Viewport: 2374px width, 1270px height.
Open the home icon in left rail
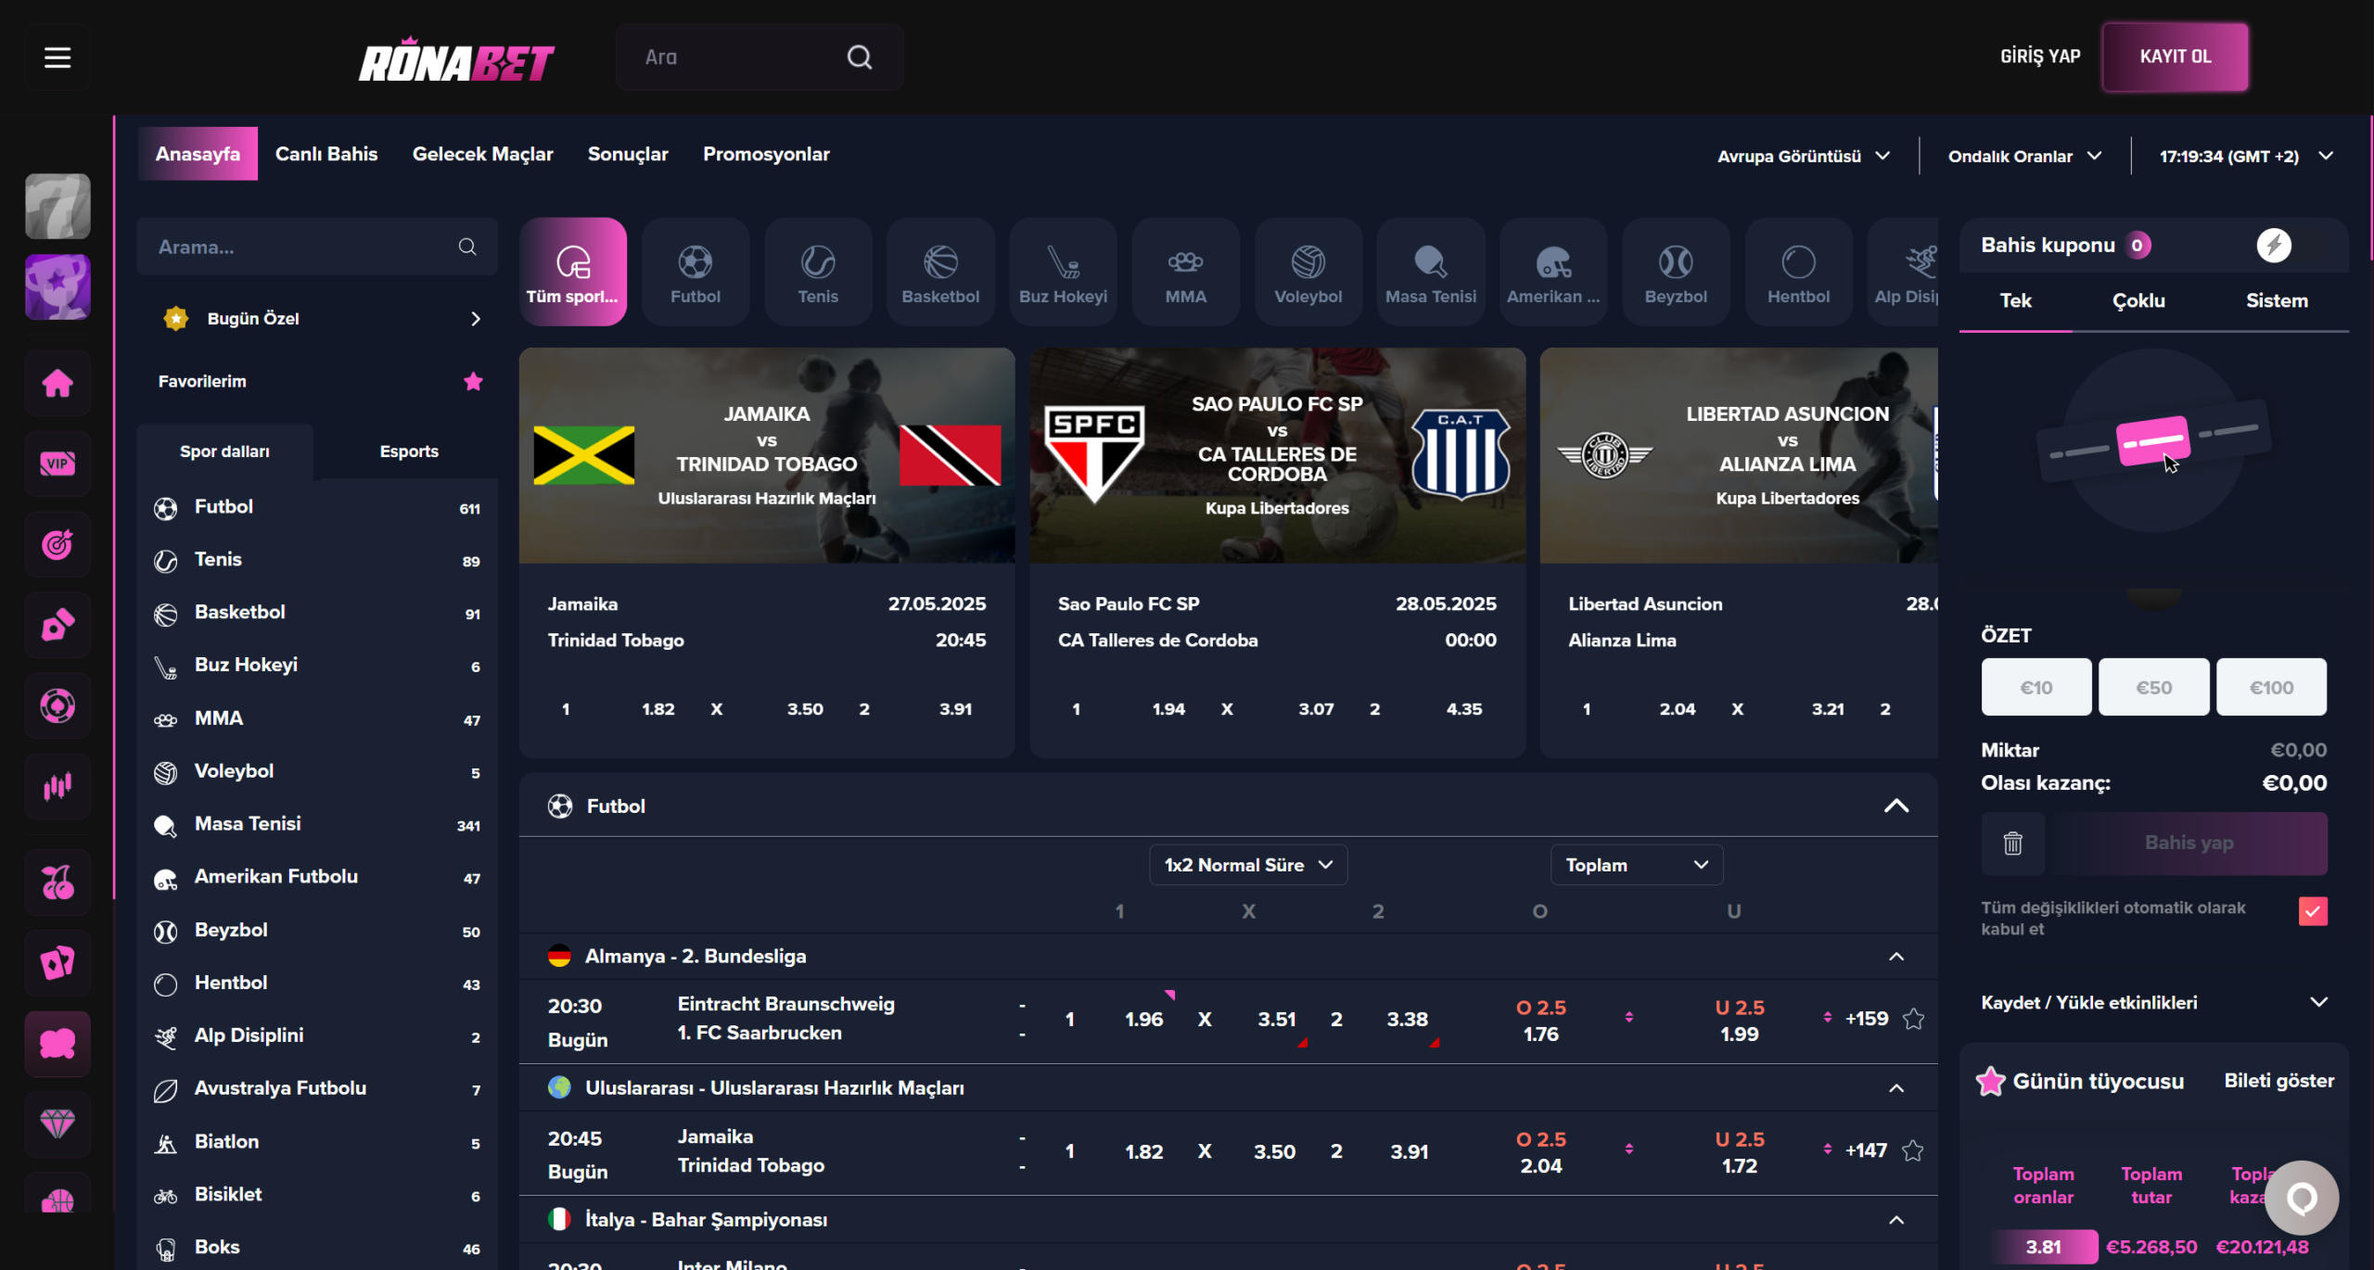coord(57,383)
